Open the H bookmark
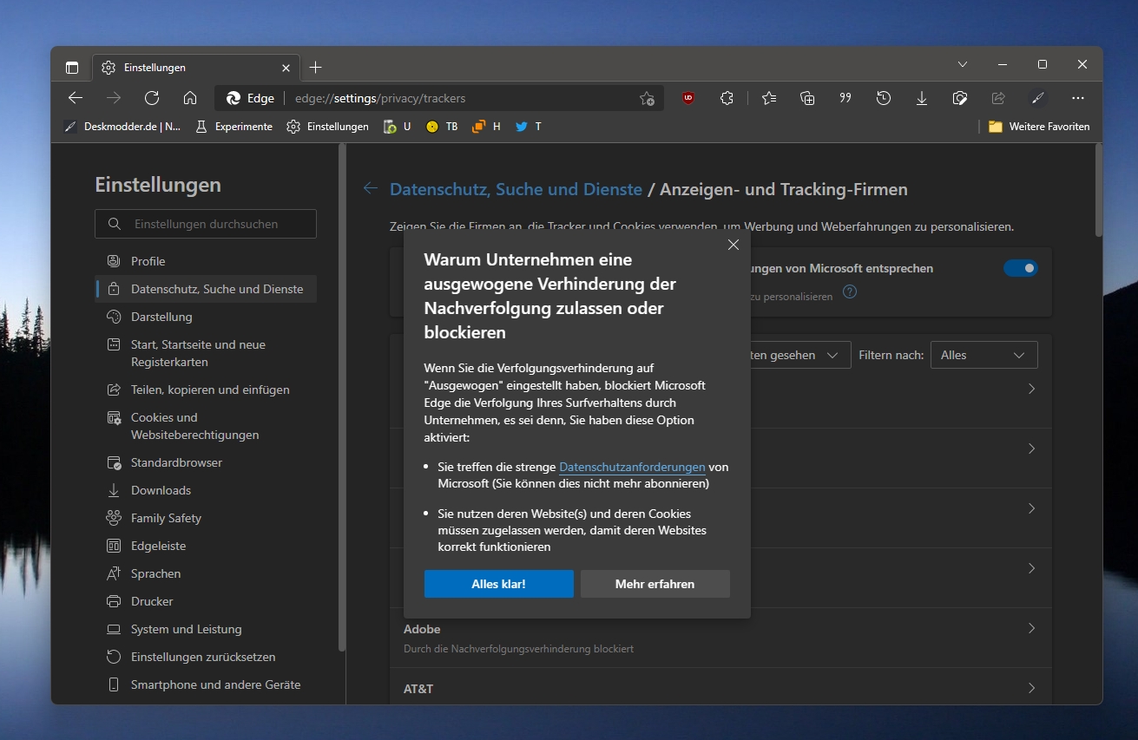 coord(486,127)
